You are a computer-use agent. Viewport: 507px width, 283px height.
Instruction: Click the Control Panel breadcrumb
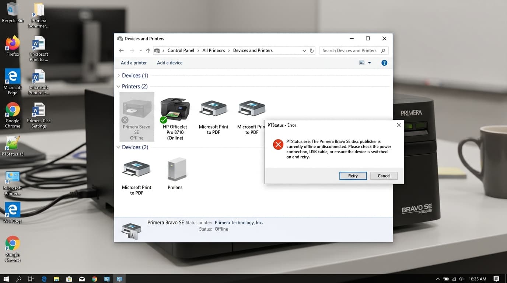tap(181, 50)
